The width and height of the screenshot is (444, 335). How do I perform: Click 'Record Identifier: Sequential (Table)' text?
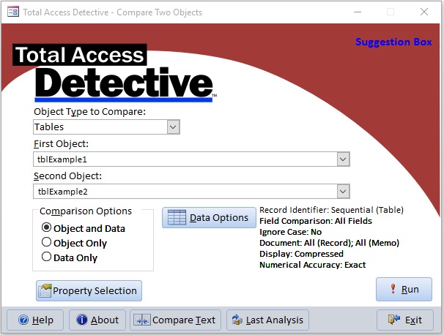click(x=331, y=210)
